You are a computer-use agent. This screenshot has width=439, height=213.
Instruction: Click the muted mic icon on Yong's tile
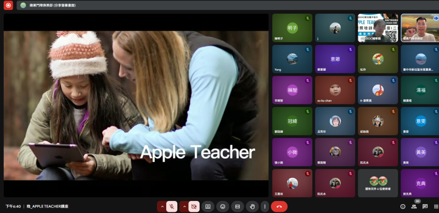click(x=308, y=49)
